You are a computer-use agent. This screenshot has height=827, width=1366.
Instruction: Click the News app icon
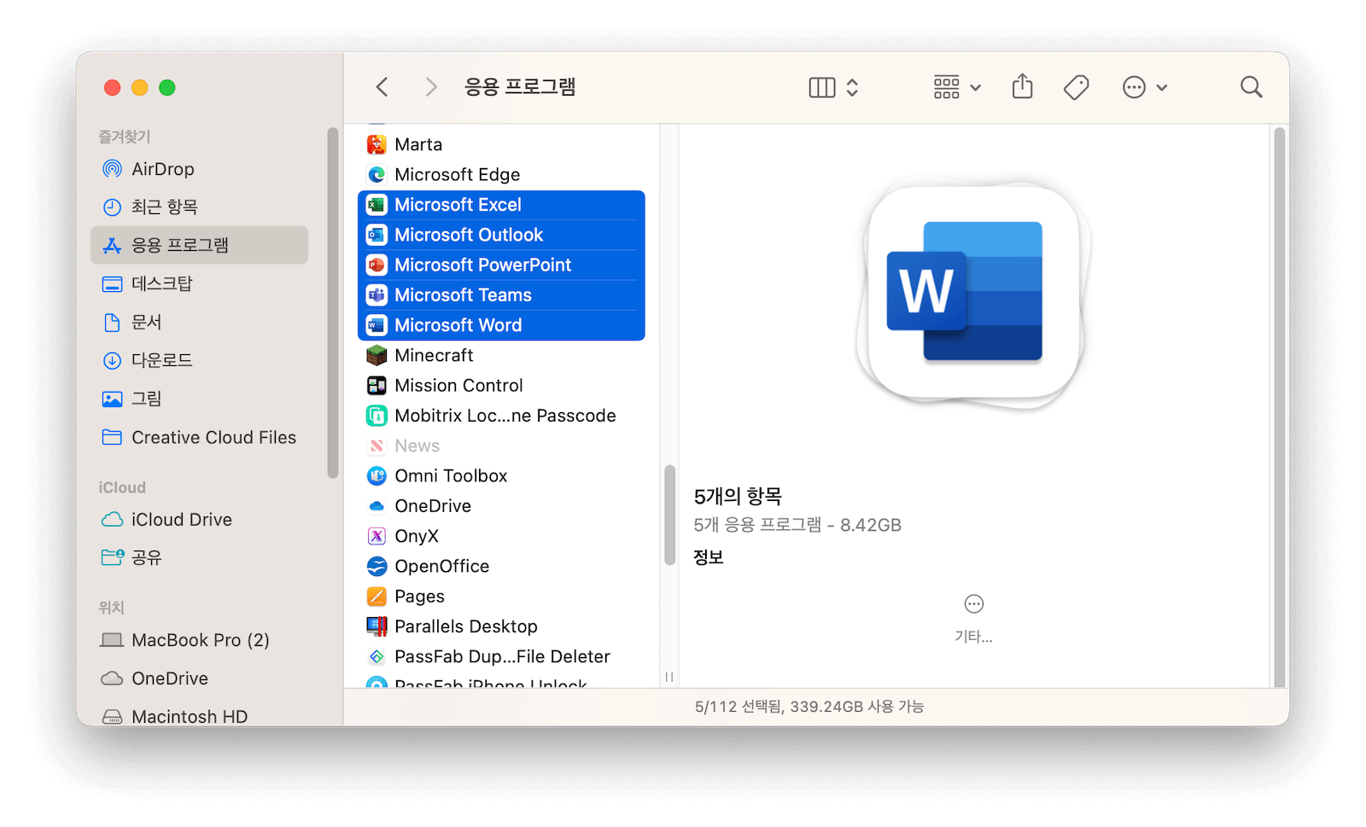pyautogui.click(x=377, y=446)
